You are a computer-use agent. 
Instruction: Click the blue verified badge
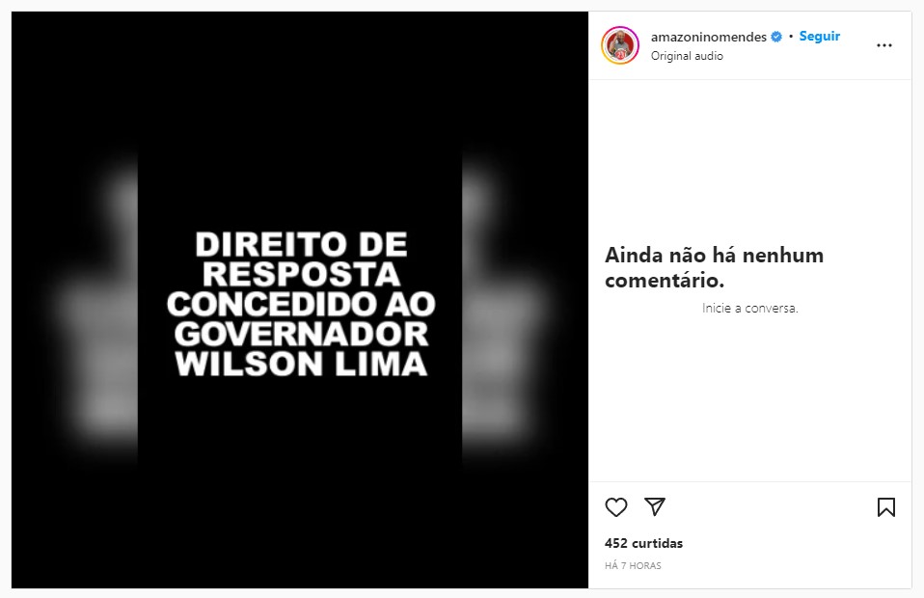(x=776, y=37)
